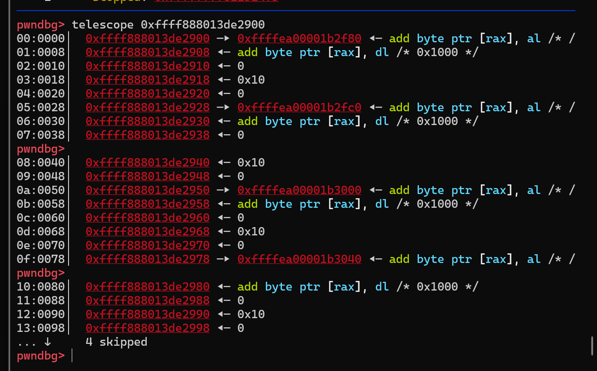The height and width of the screenshot is (371, 597).
Task: Click the "4 skipped" text
Action: tap(116, 342)
